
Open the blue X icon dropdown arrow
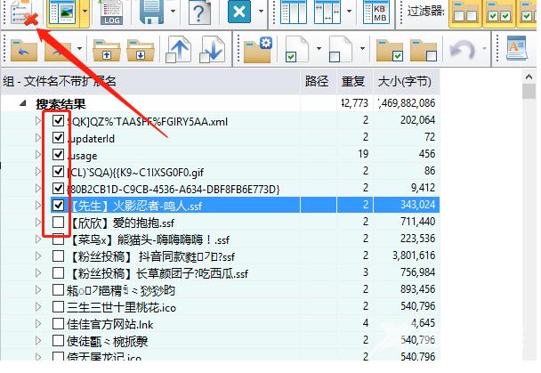(261, 11)
